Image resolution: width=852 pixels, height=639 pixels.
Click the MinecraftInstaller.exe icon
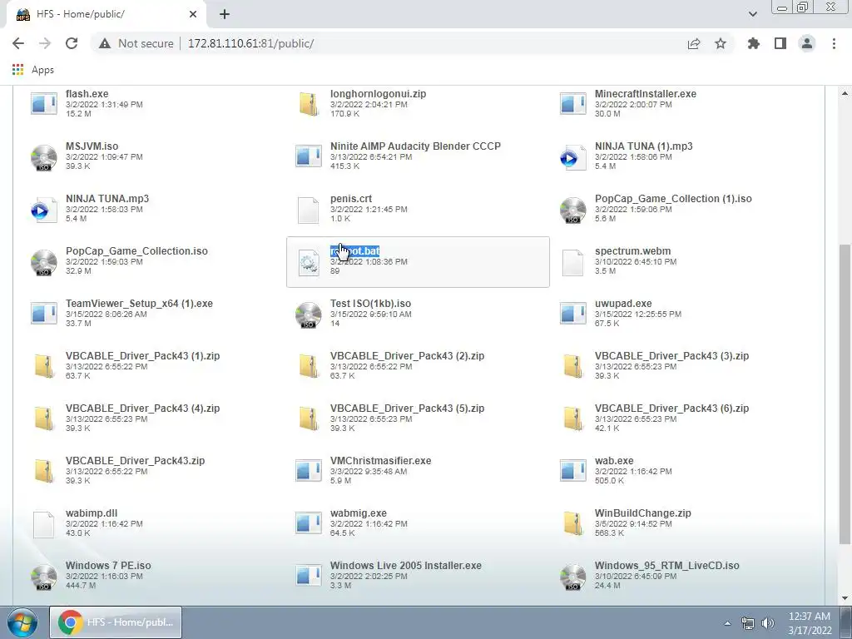[x=572, y=104]
